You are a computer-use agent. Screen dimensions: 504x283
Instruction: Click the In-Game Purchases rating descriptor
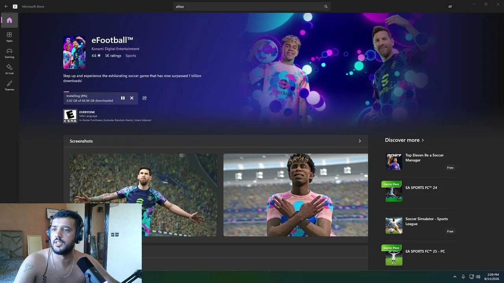click(x=115, y=120)
